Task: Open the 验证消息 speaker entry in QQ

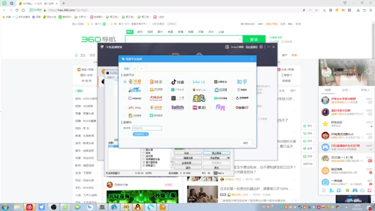Action: 346,171
